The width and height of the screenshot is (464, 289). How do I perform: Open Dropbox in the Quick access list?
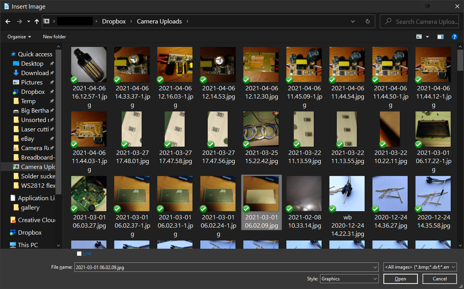click(x=33, y=92)
